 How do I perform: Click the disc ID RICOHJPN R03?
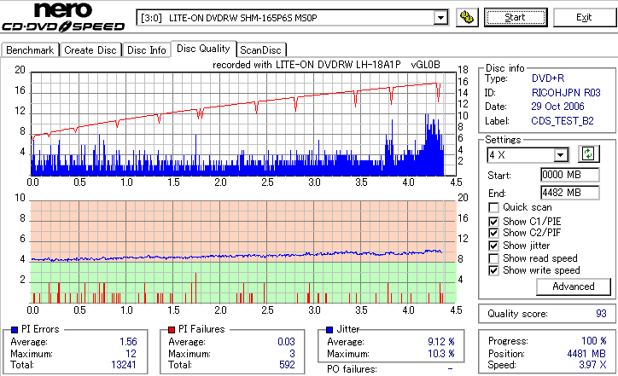coord(566,93)
